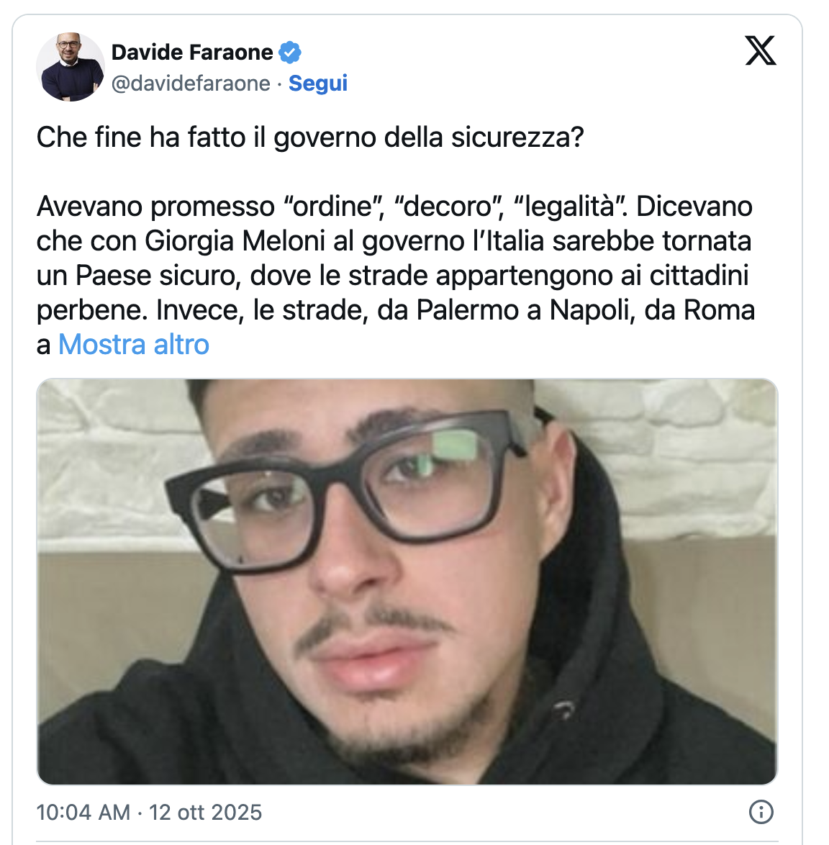829x845 pixels.
Task: Expand the tweet with Mostra altro
Action: pos(134,344)
